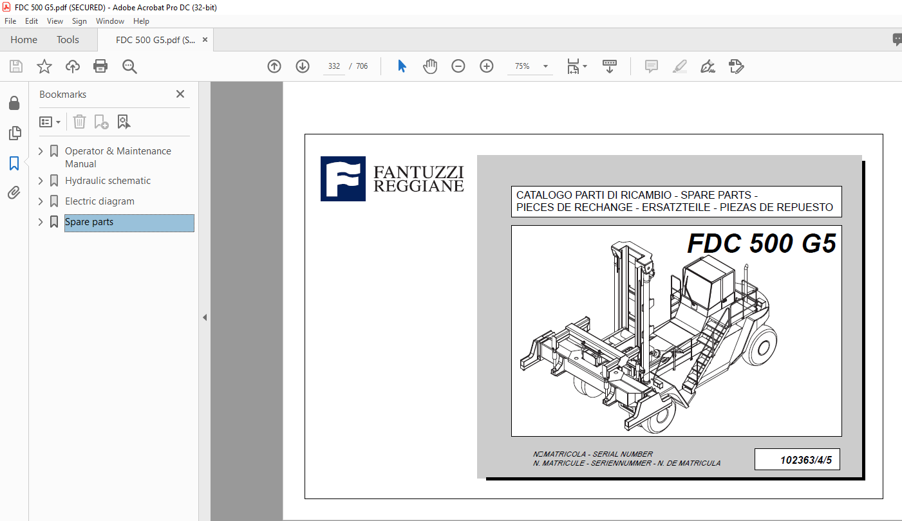Screen dimensions: 902x521
Task: Zoom out with minus icon
Action: click(x=458, y=66)
